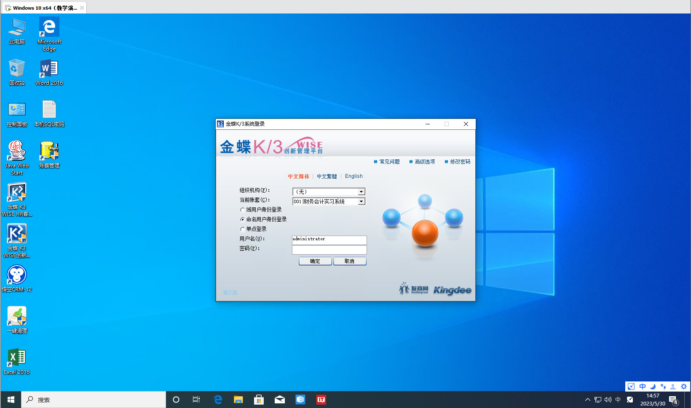Click the taskbar search box
This screenshot has width=691, height=408.
(94, 400)
